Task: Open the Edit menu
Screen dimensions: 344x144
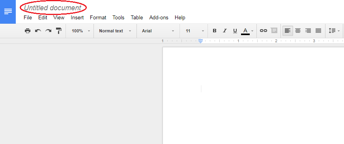Action: pyautogui.click(x=43, y=18)
